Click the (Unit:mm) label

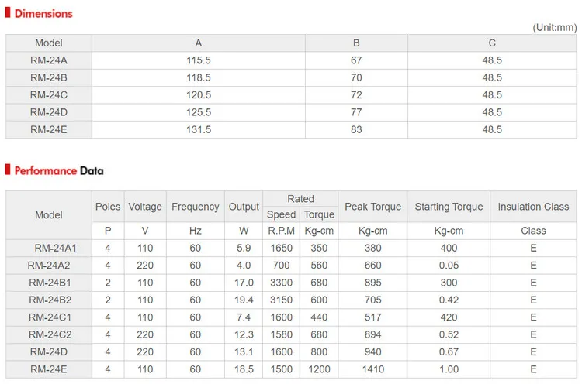coord(555,27)
